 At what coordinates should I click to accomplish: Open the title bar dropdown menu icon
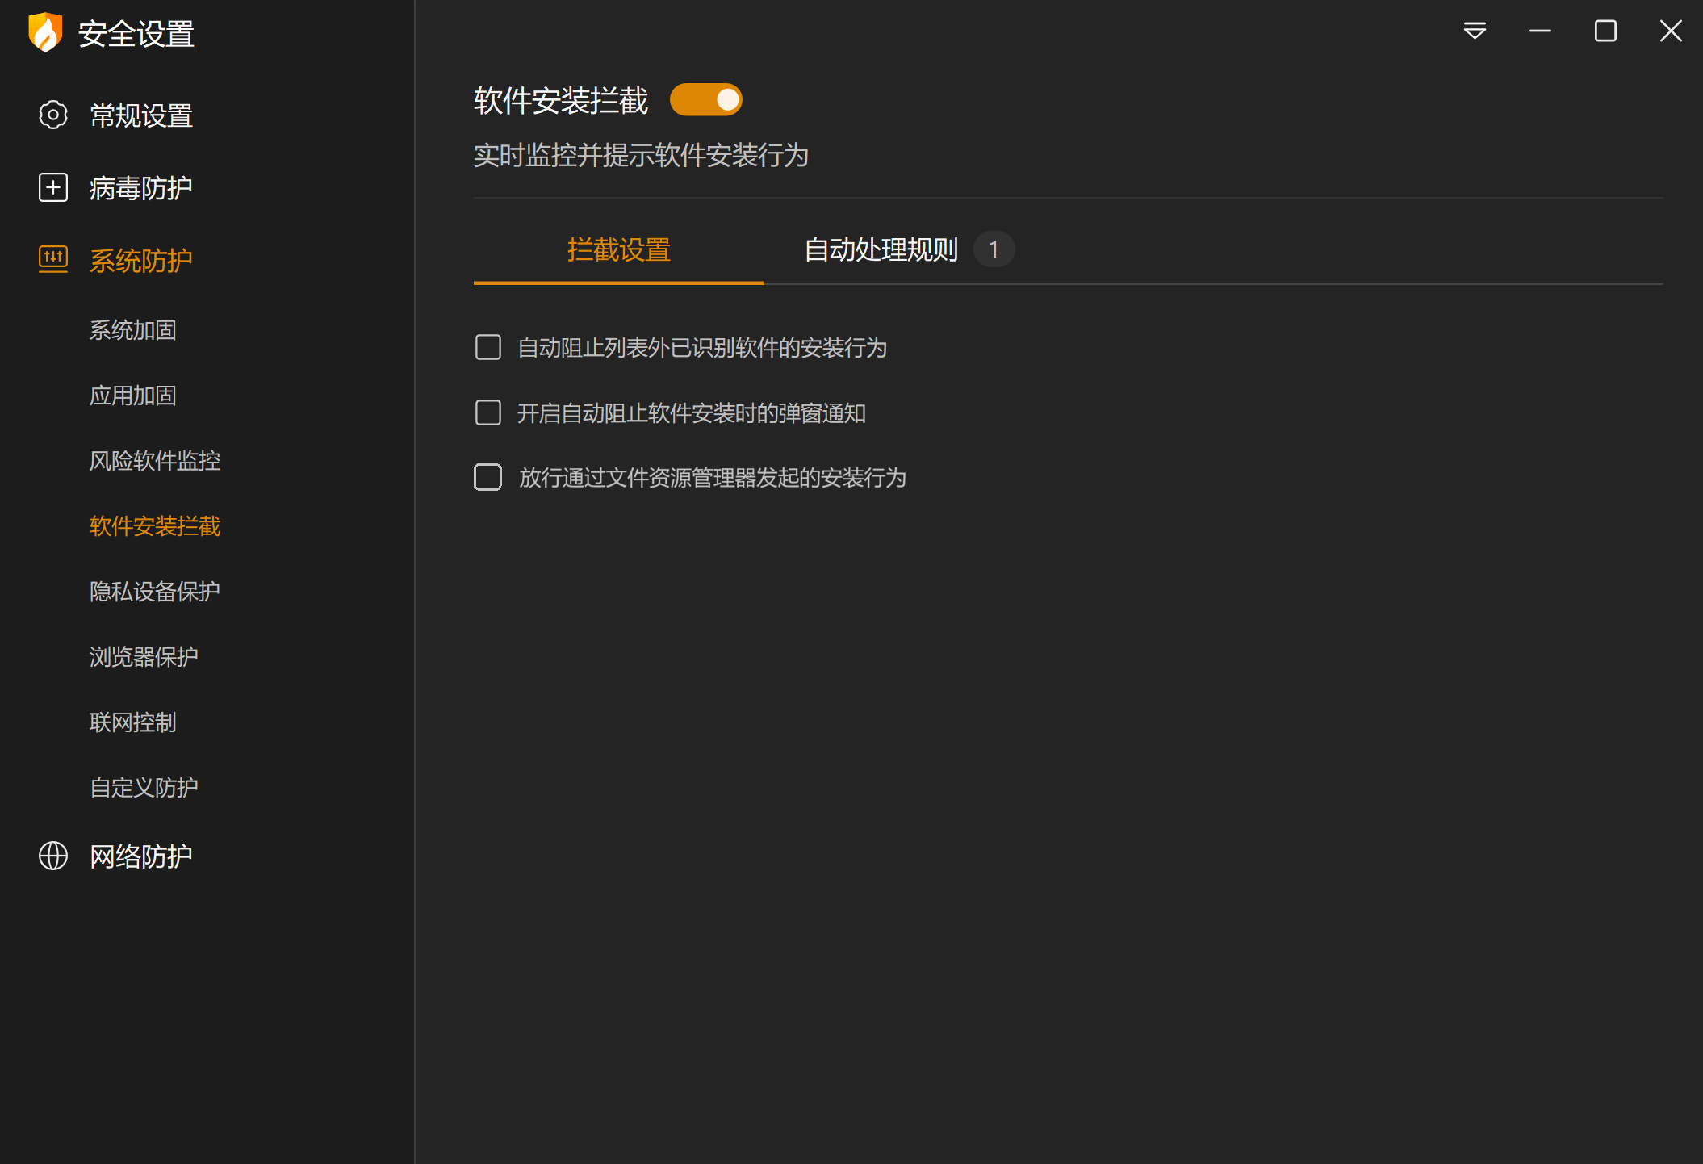click(1475, 31)
